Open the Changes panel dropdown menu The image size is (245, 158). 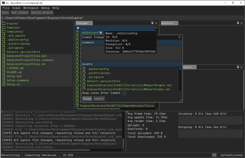152,23
